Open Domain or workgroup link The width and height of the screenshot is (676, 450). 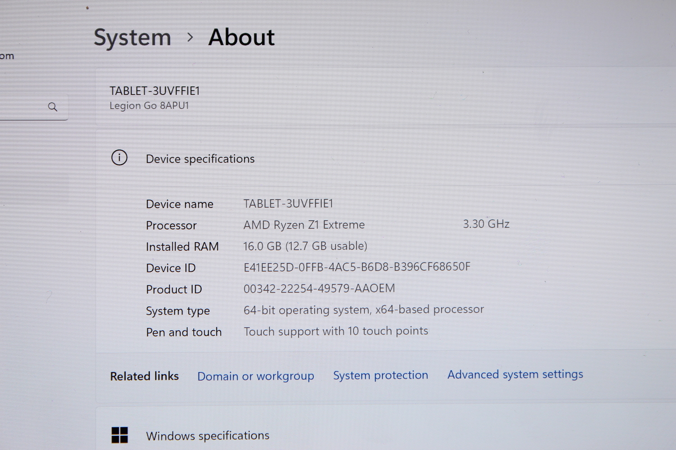pos(256,376)
